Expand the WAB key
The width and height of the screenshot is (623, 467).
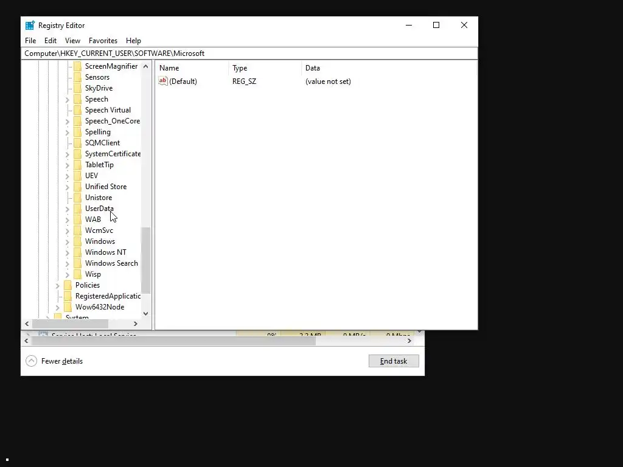[x=67, y=220]
